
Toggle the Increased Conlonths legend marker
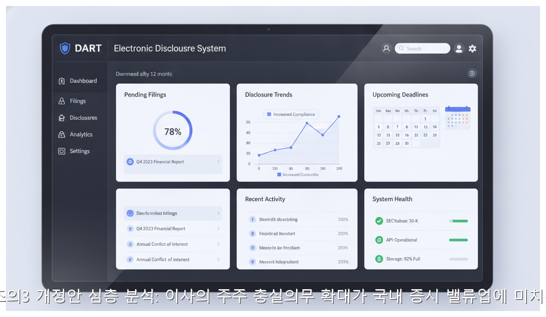(279, 175)
